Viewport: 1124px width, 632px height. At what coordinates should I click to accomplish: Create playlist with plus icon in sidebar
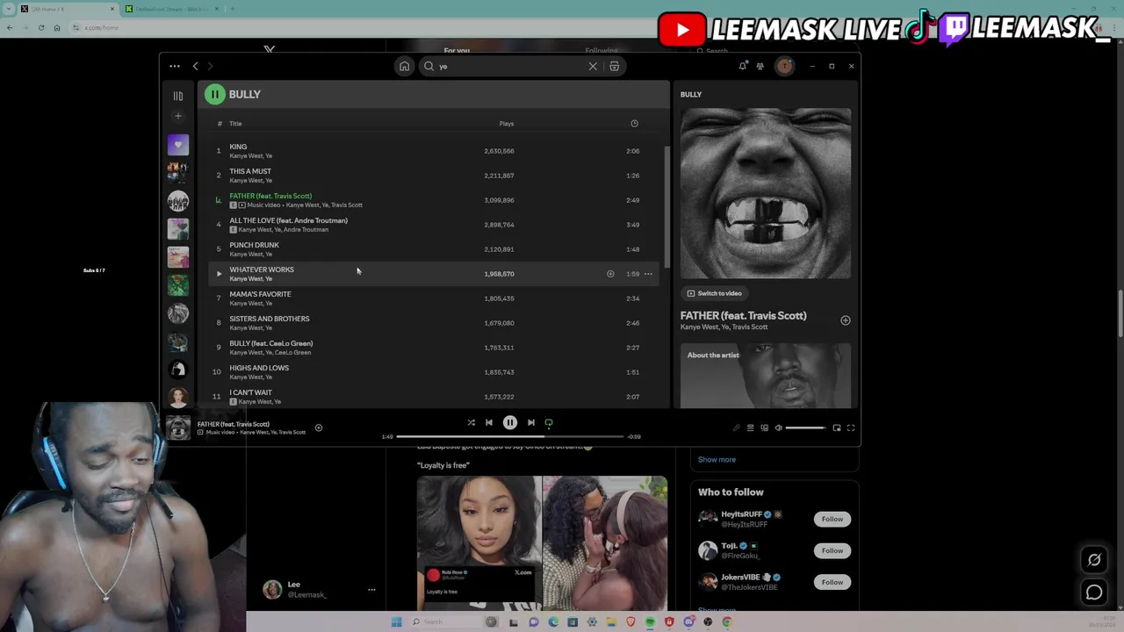[177, 115]
